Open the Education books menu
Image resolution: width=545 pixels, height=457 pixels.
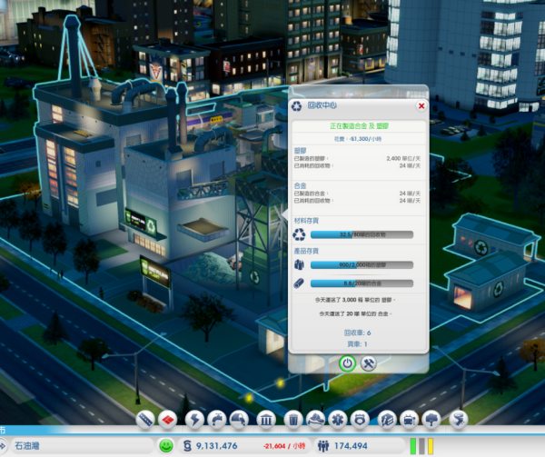[x=387, y=420]
